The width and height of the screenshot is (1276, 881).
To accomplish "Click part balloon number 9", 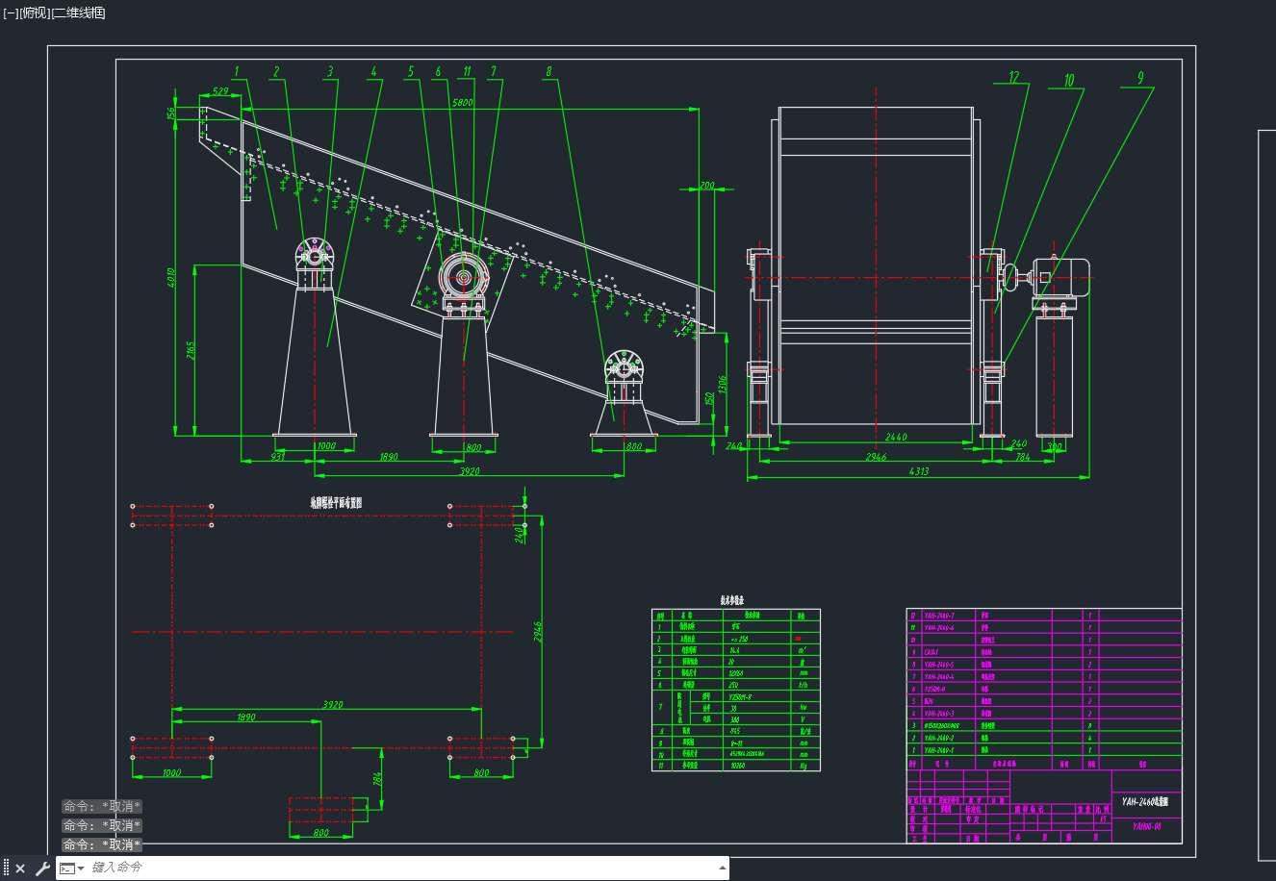I will click(1140, 78).
